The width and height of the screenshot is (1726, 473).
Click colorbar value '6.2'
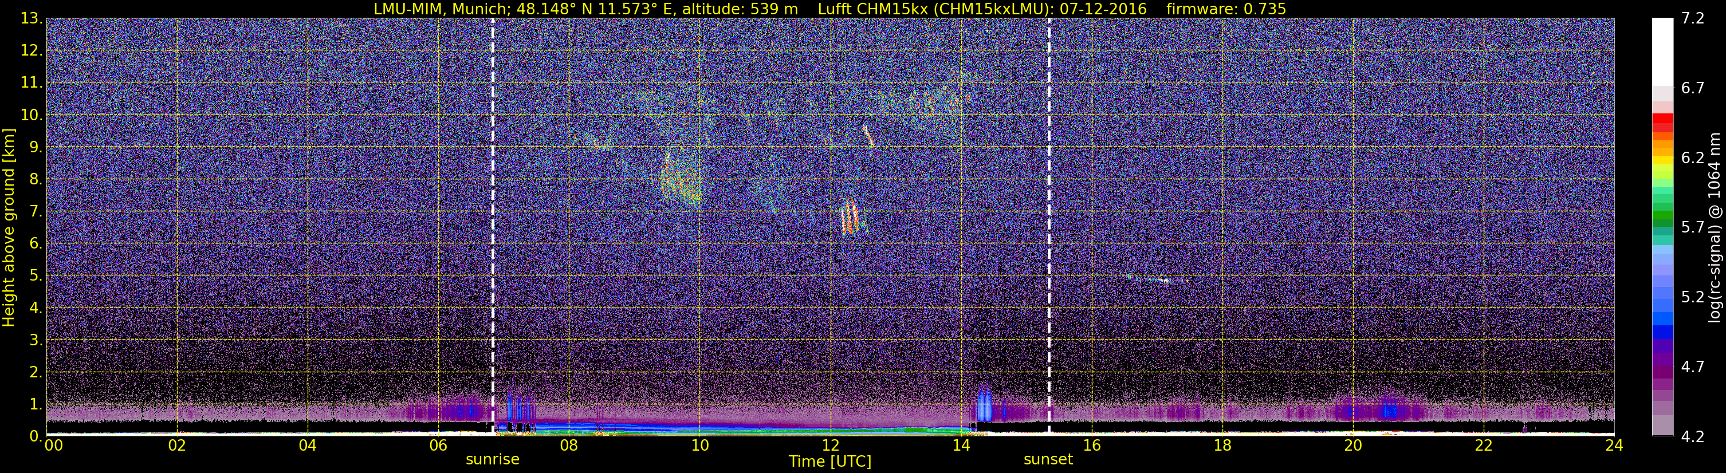(1693, 158)
